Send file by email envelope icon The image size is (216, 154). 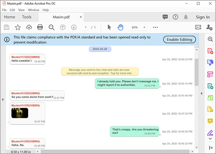[198, 27]
